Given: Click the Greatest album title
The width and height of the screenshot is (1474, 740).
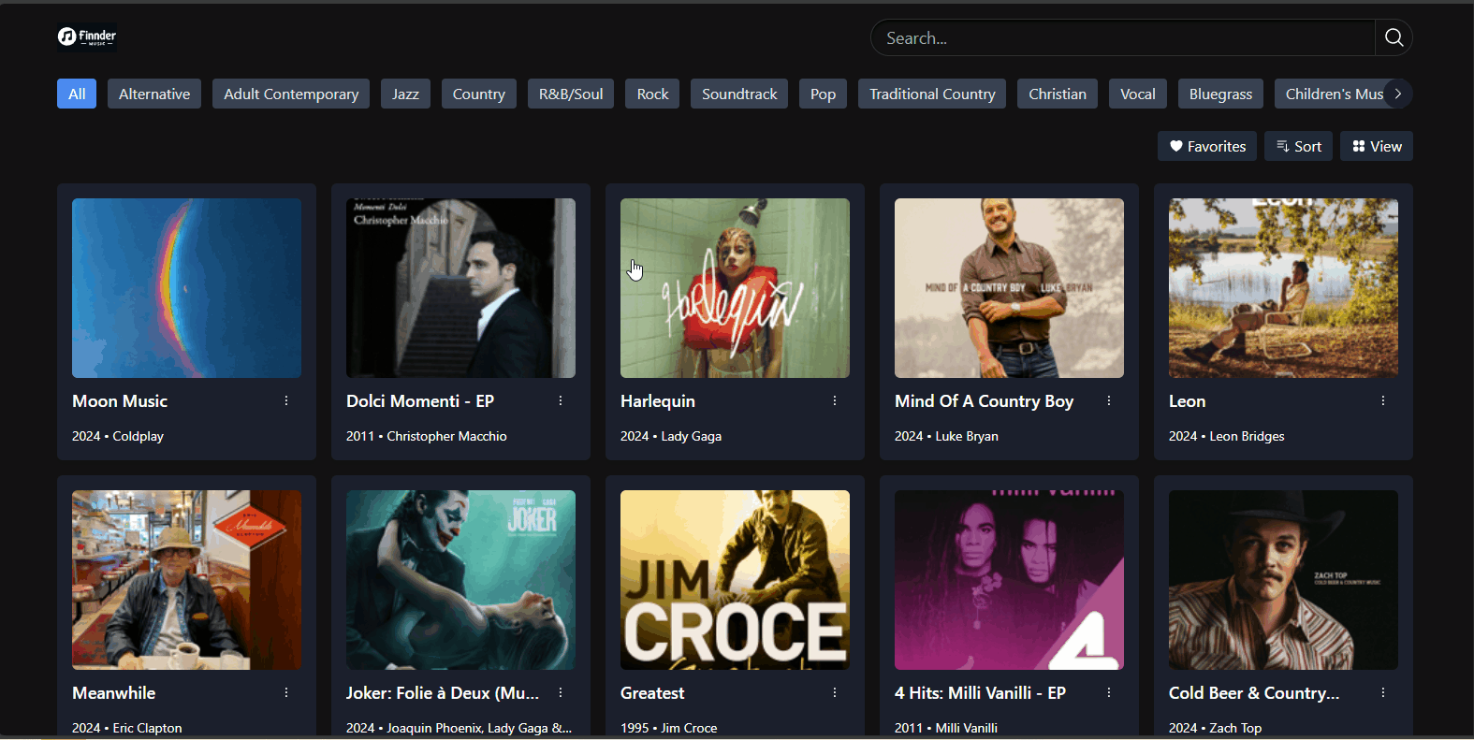Looking at the screenshot, I should pyautogui.click(x=652, y=692).
